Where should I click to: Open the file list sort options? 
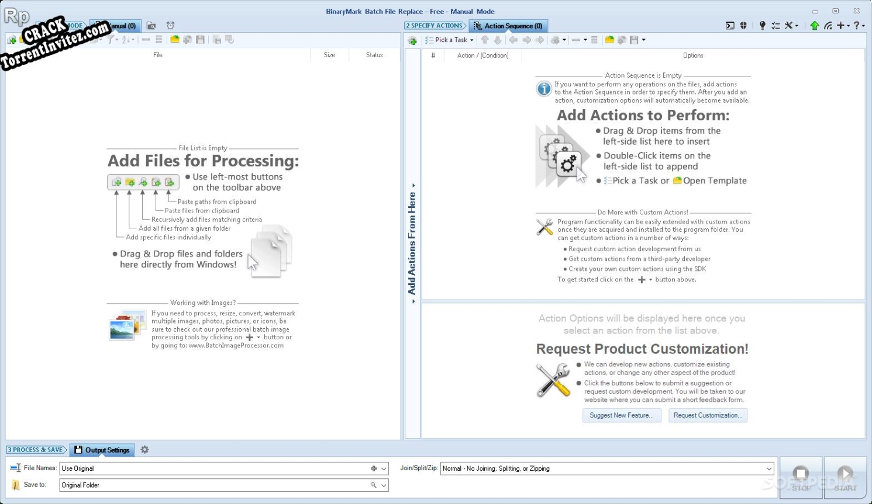tap(127, 40)
